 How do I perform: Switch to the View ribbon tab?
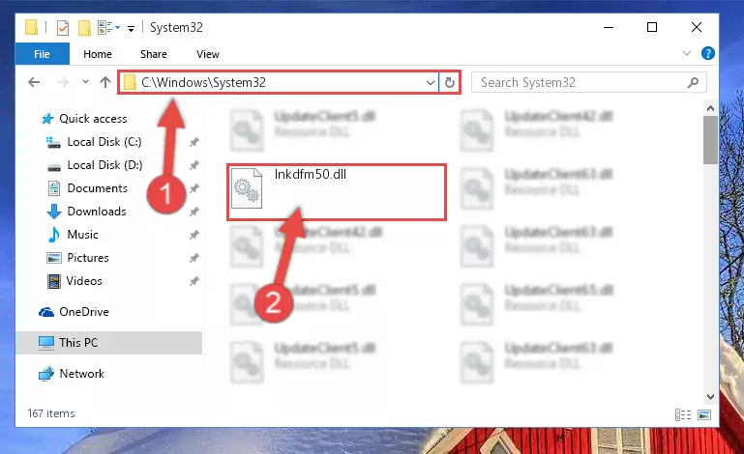(x=208, y=54)
